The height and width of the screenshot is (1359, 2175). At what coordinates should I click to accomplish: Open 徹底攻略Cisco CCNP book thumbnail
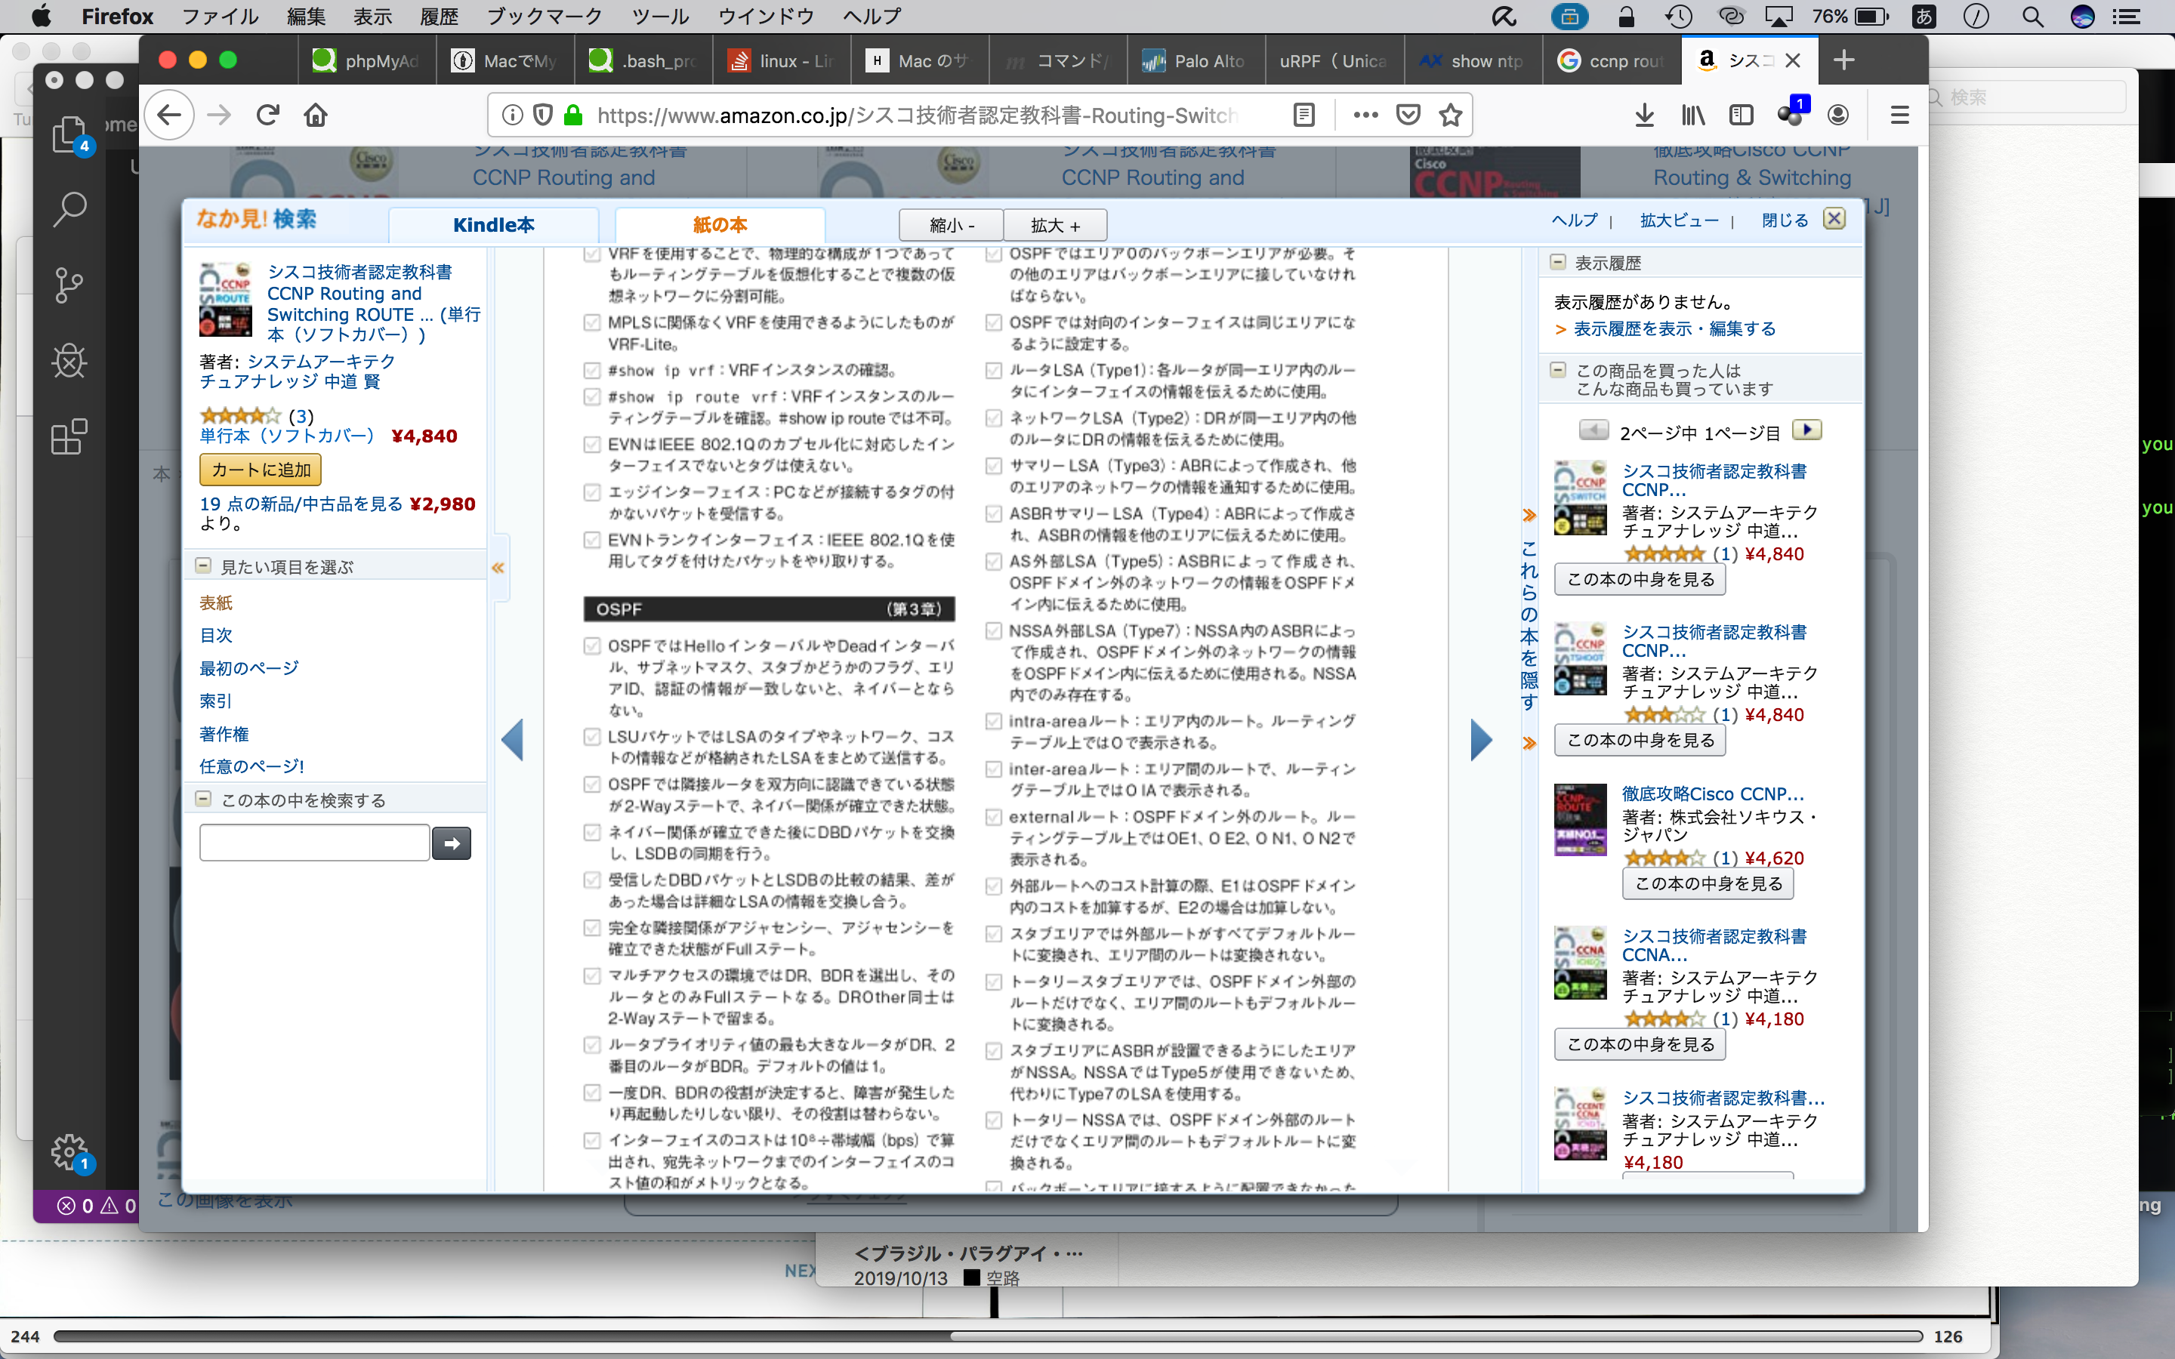click(1580, 820)
